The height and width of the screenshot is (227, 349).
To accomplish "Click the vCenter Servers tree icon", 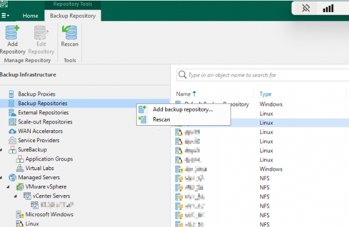I will tap(27, 196).
